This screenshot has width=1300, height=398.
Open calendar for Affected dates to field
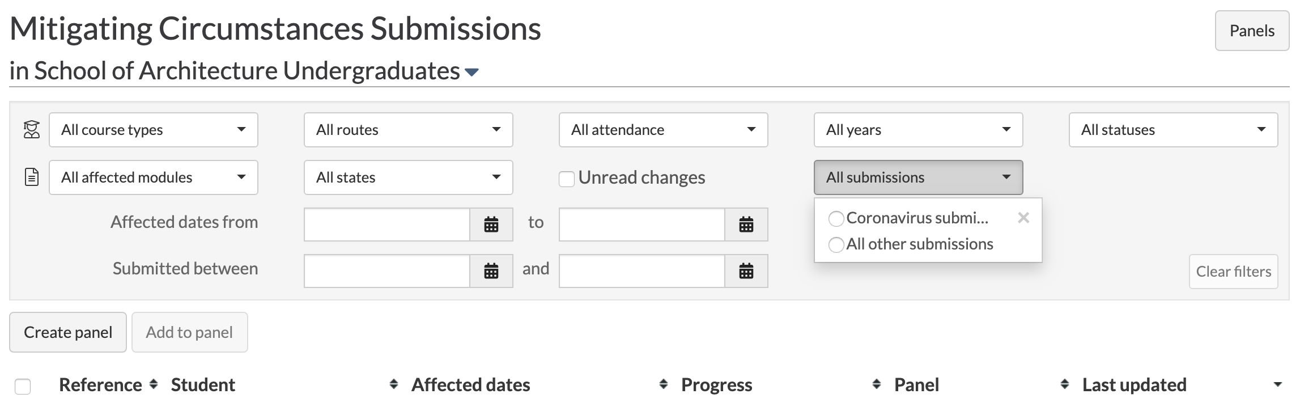746,225
